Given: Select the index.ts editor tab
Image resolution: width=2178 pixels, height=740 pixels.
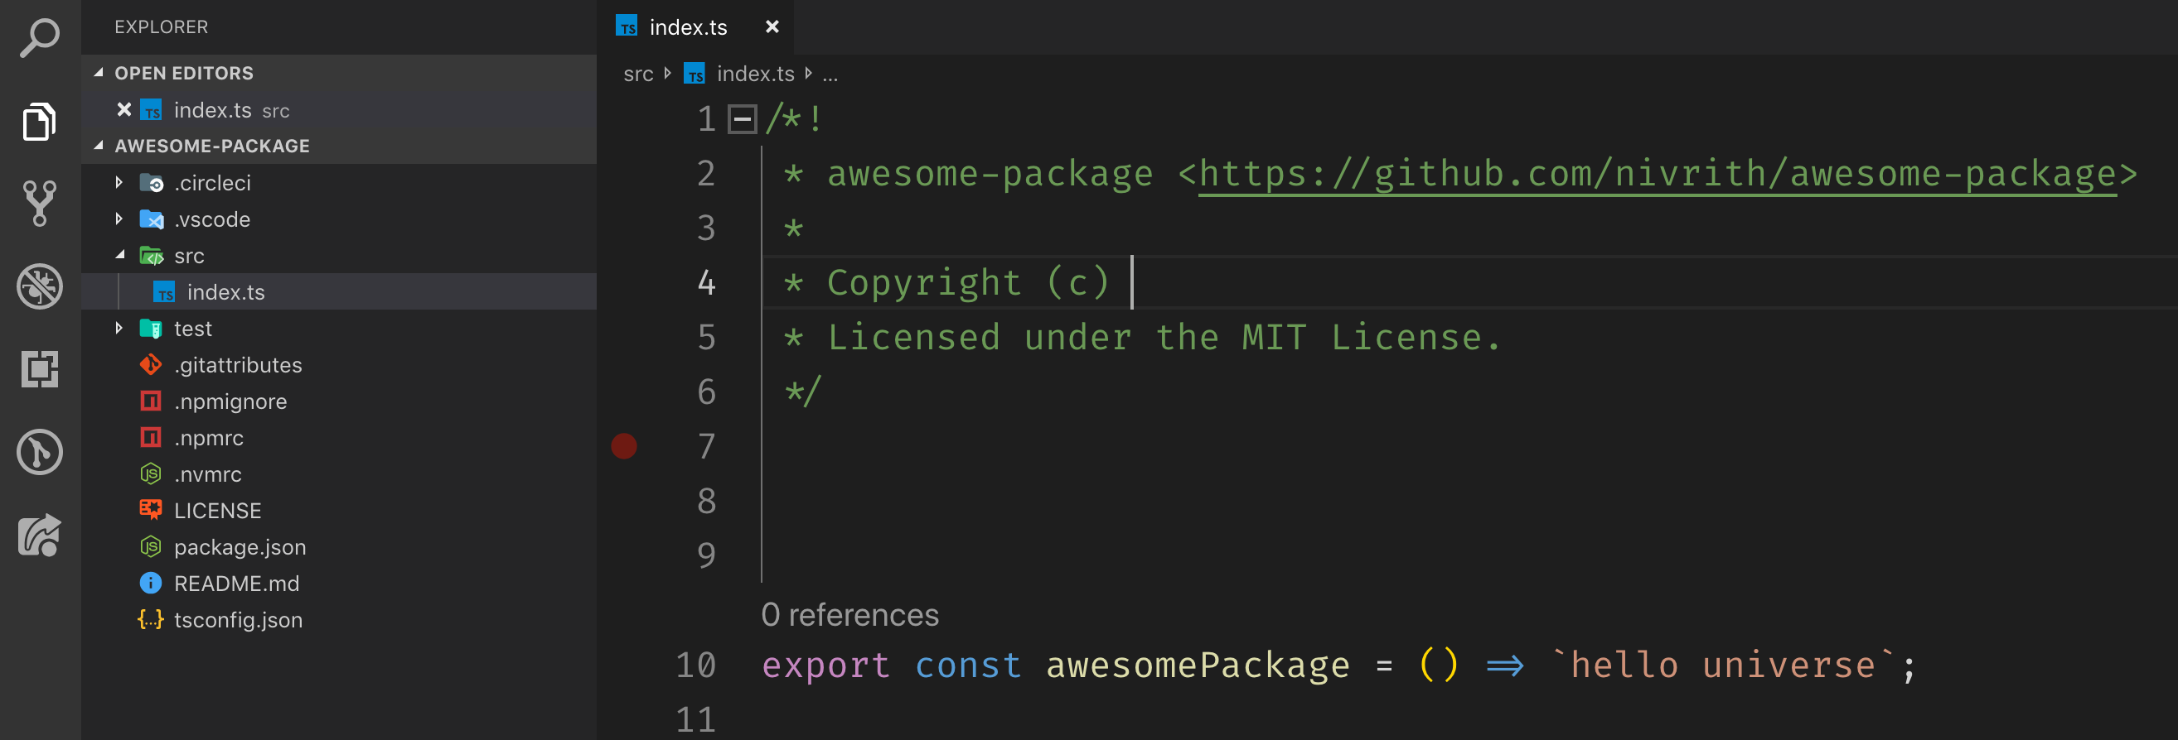Looking at the screenshot, I should [695, 27].
